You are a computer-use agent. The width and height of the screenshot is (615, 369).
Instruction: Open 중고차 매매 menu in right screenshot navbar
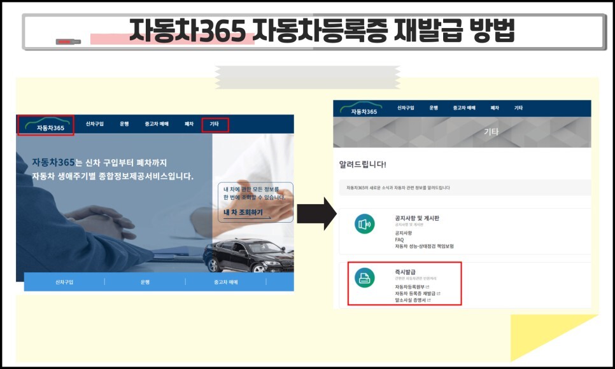click(x=464, y=108)
